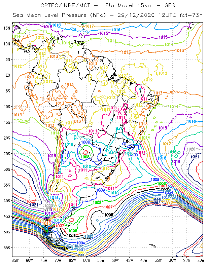Select the "50W" longitude axis label

(115, 261)
